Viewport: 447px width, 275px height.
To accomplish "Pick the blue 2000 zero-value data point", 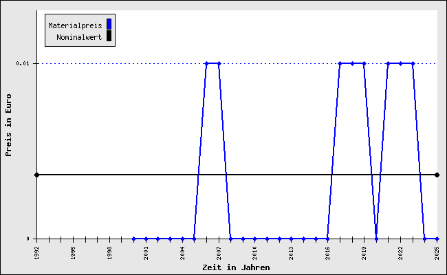I will [x=133, y=239].
